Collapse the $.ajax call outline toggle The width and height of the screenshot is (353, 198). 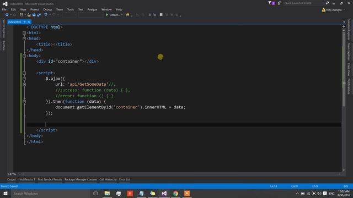[24, 79]
